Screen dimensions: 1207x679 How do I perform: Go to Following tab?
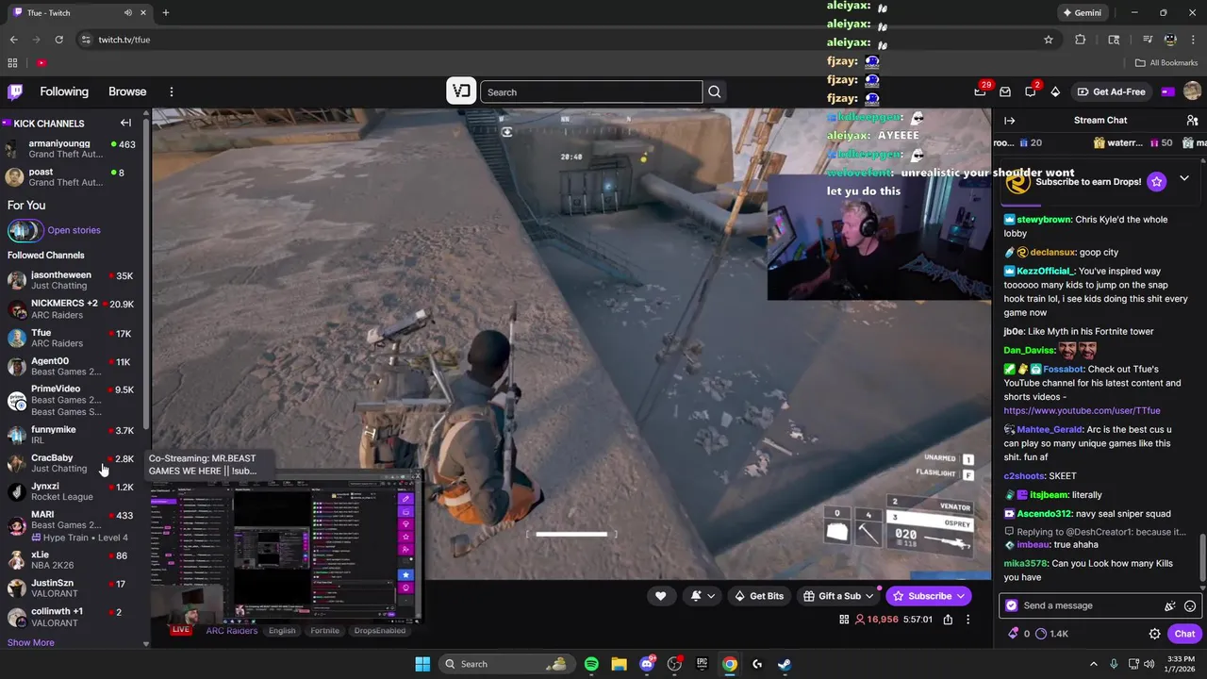click(x=64, y=91)
